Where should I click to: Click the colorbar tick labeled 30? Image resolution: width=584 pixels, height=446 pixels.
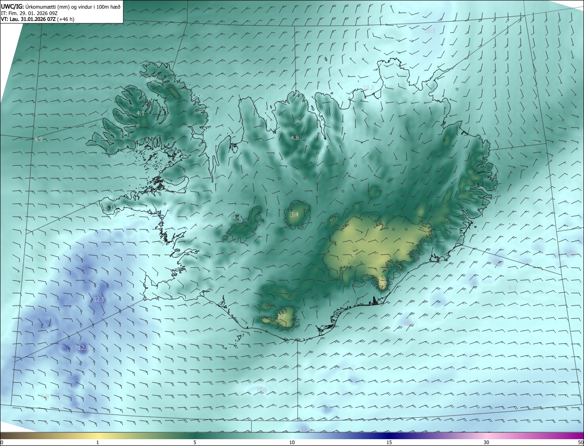(486, 442)
